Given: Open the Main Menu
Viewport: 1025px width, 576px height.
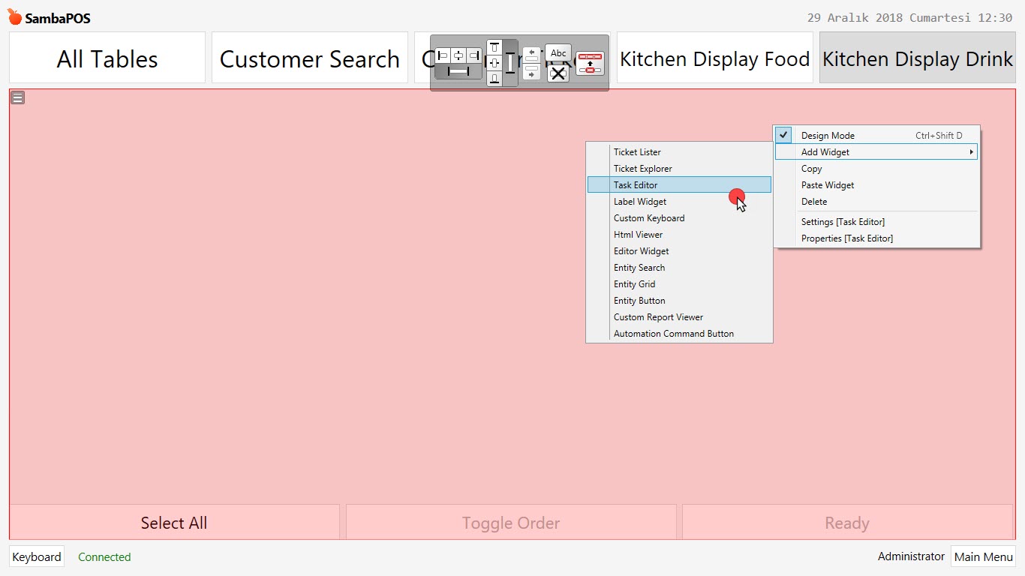Looking at the screenshot, I should (983, 556).
